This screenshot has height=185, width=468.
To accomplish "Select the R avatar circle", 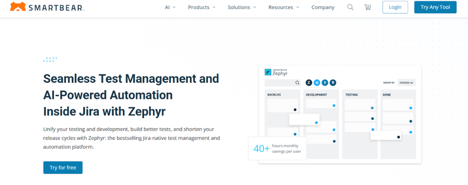I will coord(333,82).
